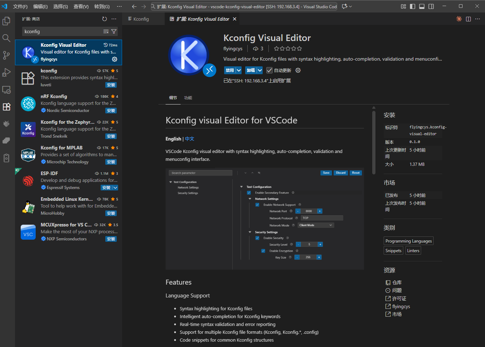Toggle Enable Encryption checkbox in preview
Image resolution: width=485 pixels, height=347 pixels.
tap(263, 251)
